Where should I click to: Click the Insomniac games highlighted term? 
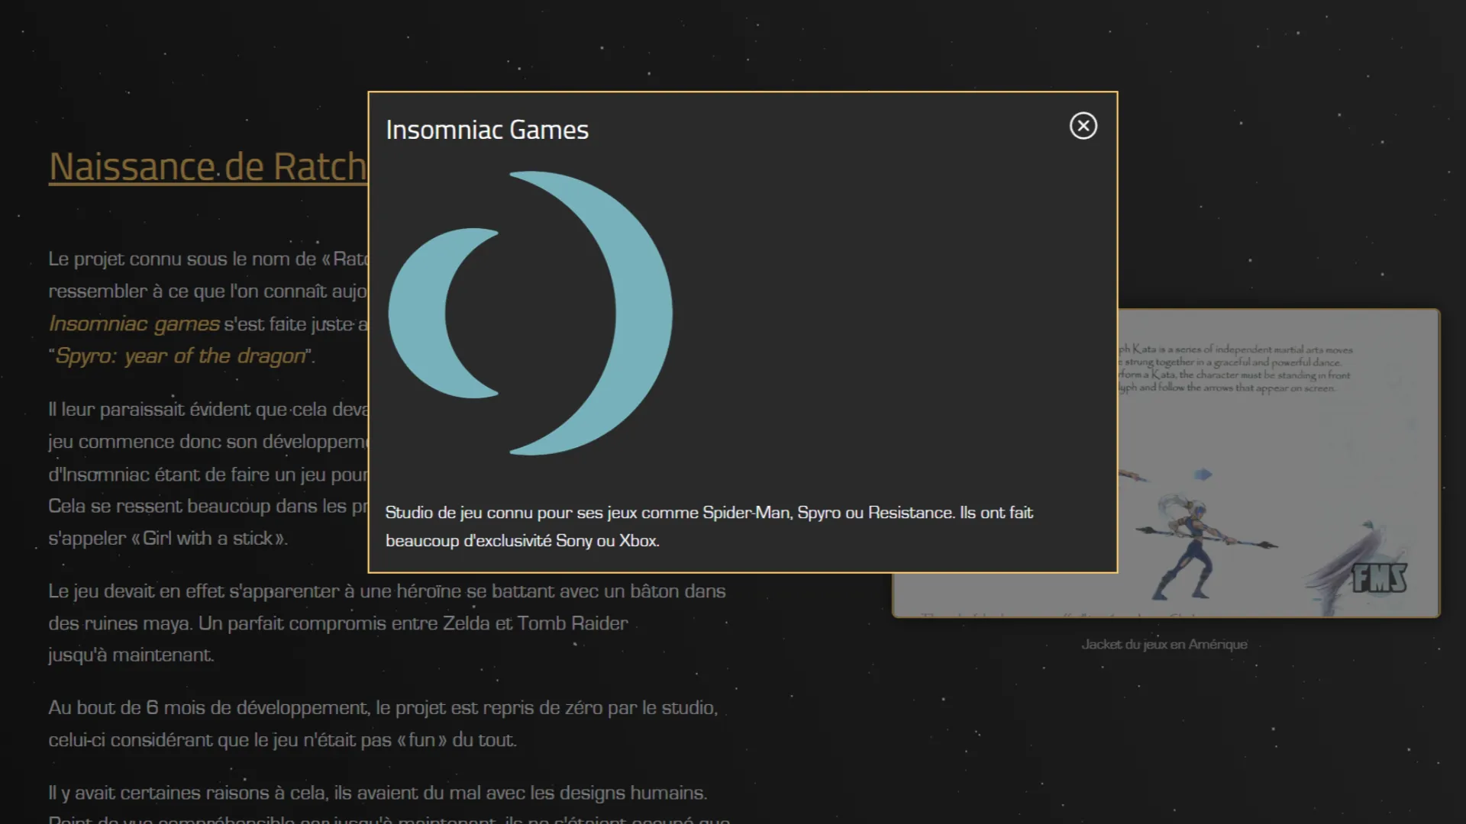point(134,323)
